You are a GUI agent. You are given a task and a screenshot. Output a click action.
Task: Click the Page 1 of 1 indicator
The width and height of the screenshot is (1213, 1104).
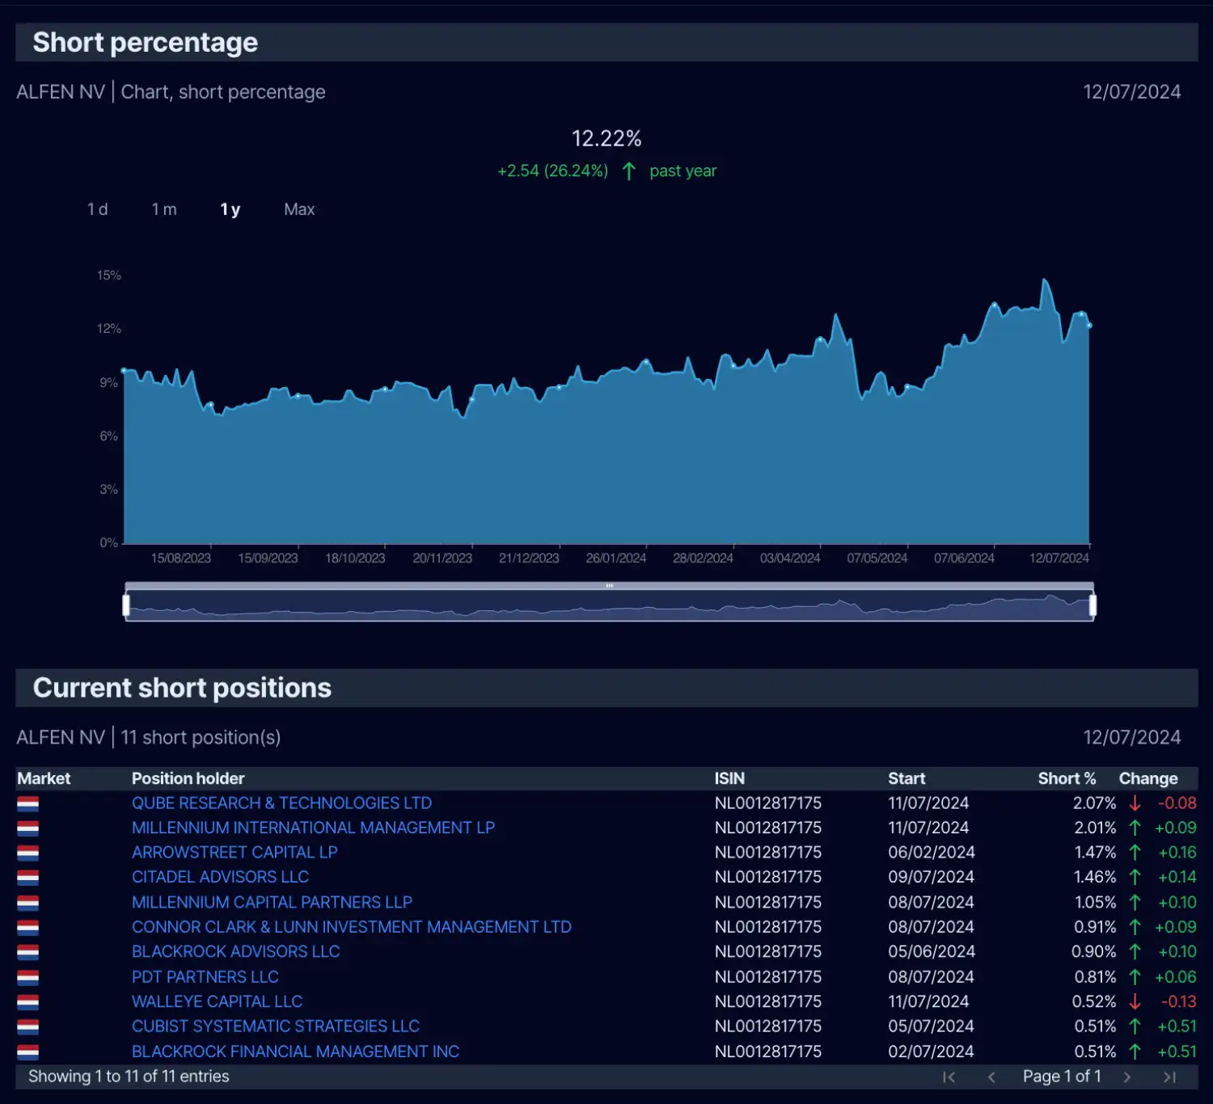pyautogui.click(x=1062, y=1077)
